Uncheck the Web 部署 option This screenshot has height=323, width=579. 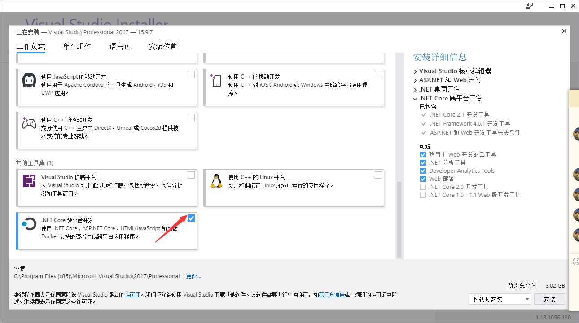pos(423,179)
